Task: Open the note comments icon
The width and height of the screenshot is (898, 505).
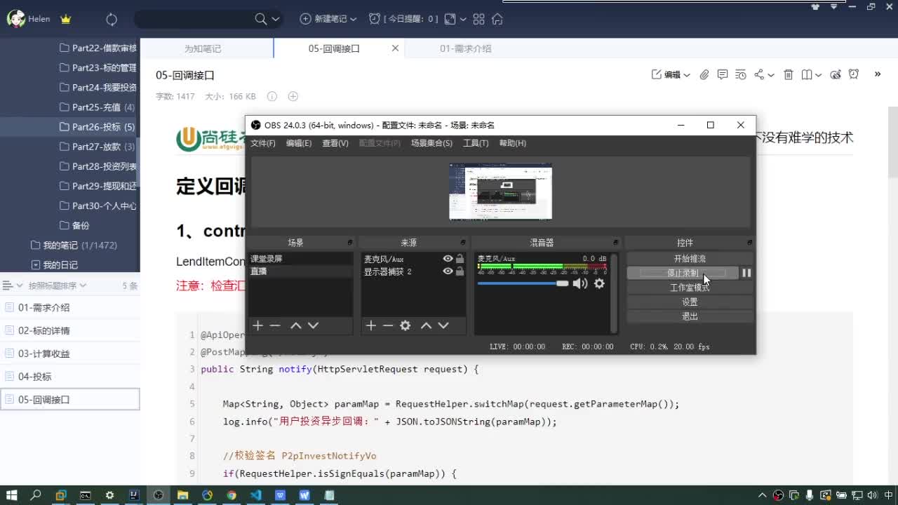Action: coord(723,74)
